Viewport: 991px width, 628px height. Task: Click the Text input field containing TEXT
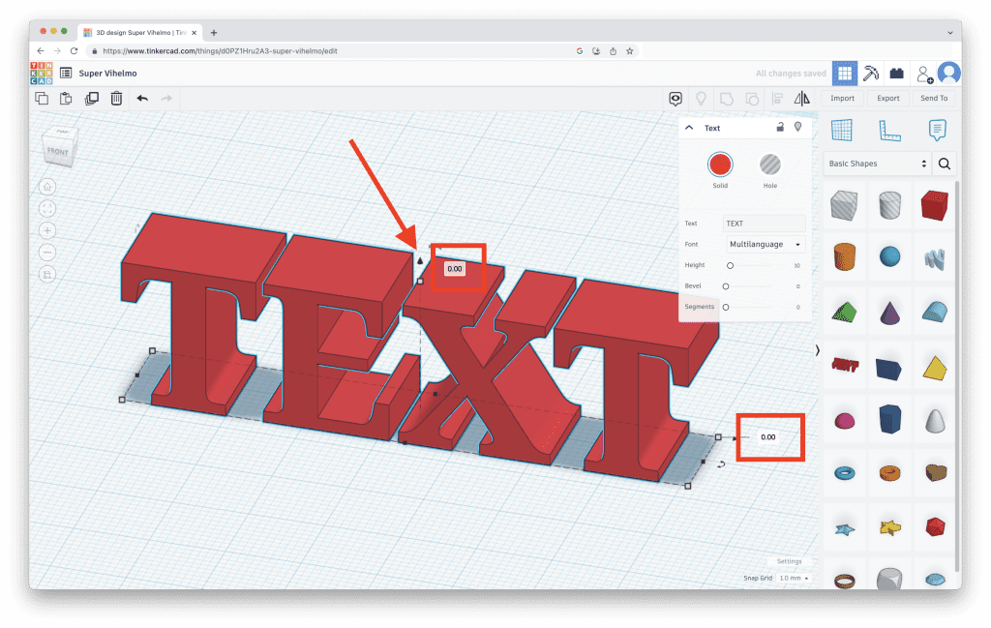pos(764,224)
